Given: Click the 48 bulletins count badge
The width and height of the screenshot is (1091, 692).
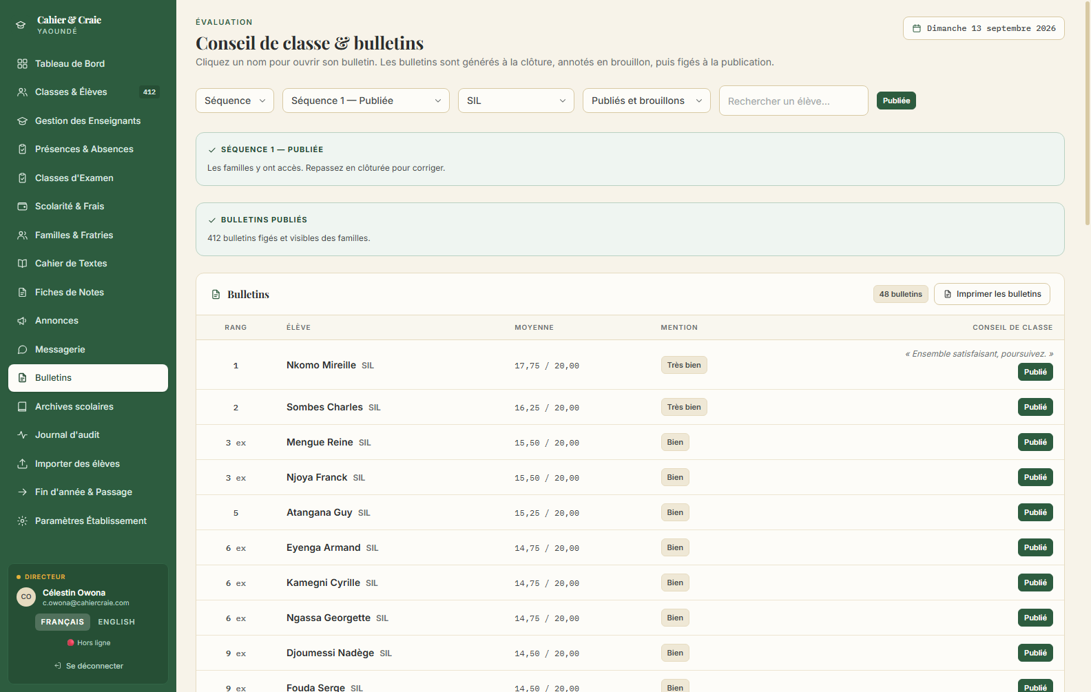Looking at the screenshot, I should pos(900,294).
